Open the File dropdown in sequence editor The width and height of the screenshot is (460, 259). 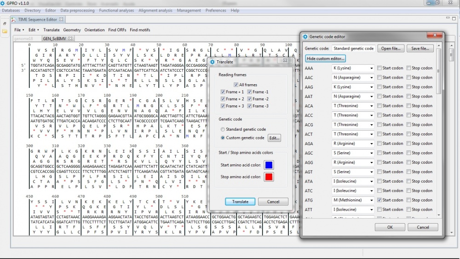pos(19,30)
